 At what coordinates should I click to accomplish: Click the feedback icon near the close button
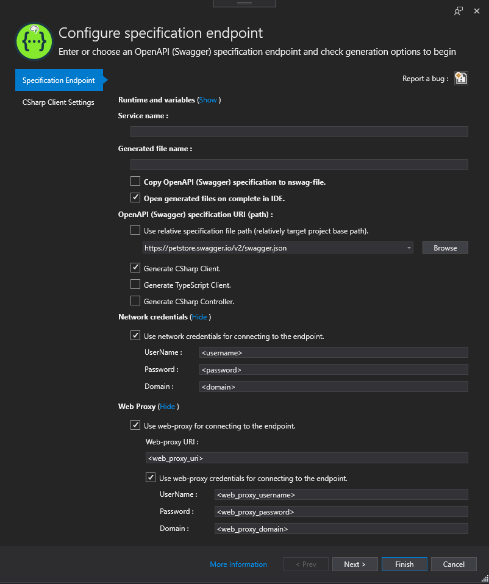tap(458, 11)
